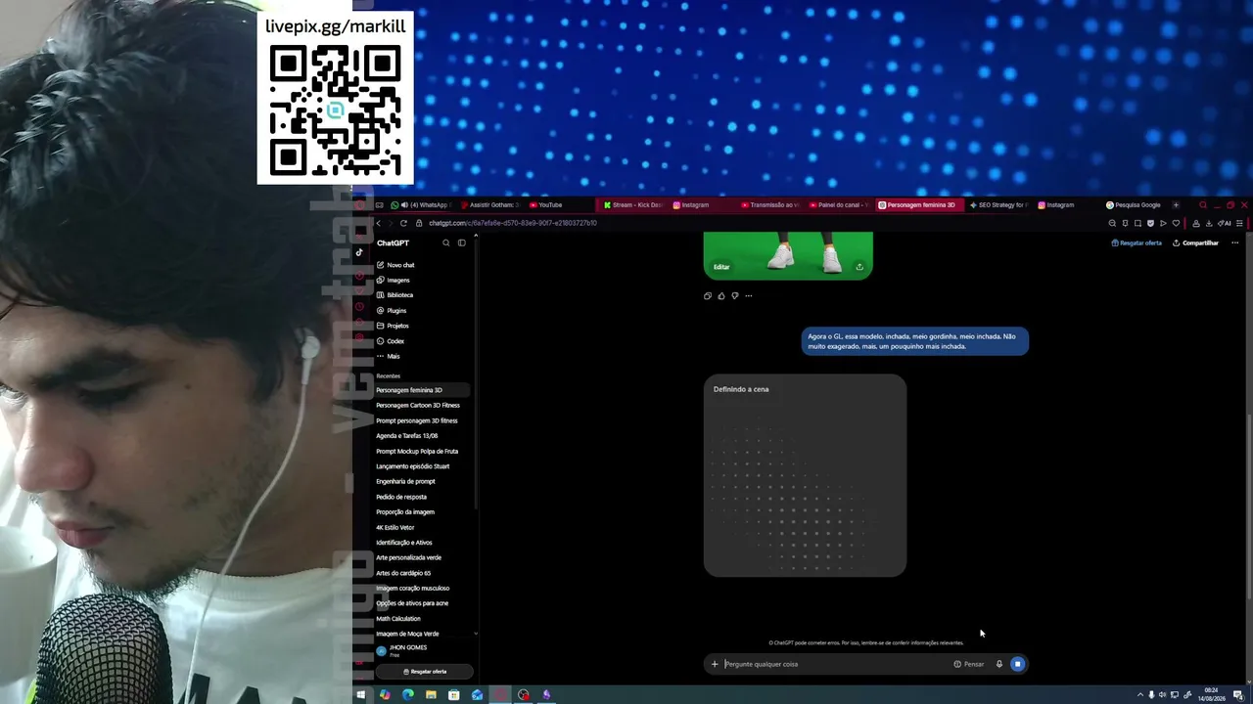Click the Compartilhar share button

click(1195, 243)
